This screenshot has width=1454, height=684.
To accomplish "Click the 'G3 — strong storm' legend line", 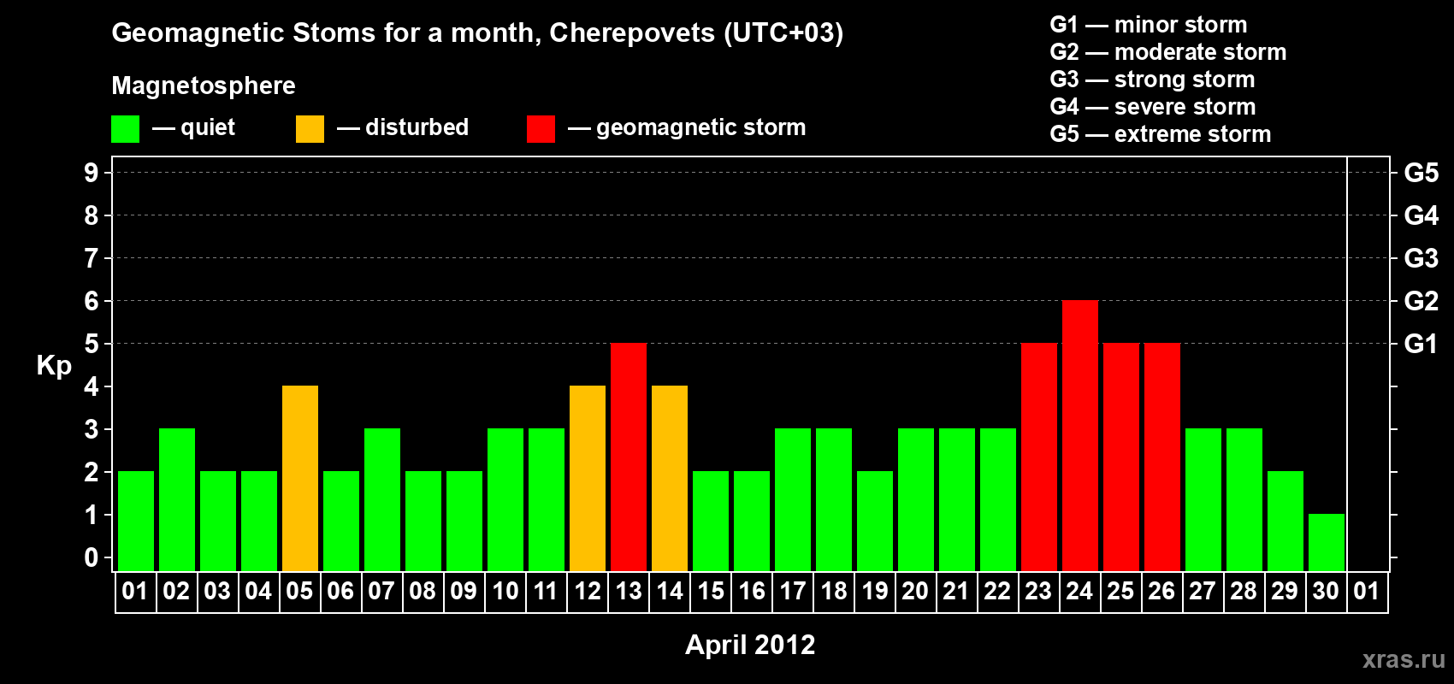I will click(1152, 80).
